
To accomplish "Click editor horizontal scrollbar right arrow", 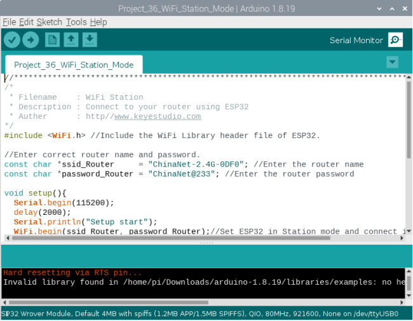I will coord(402,238).
